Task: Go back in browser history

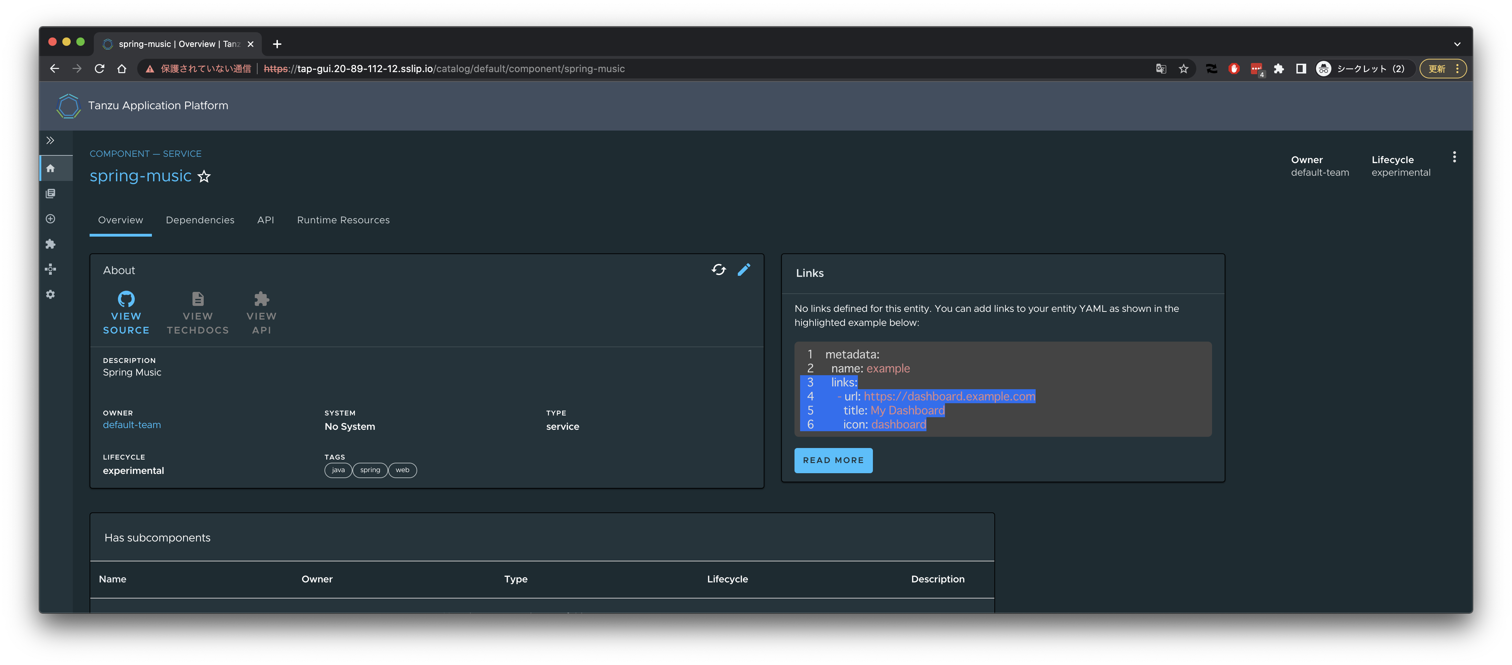Action: click(55, 69)
